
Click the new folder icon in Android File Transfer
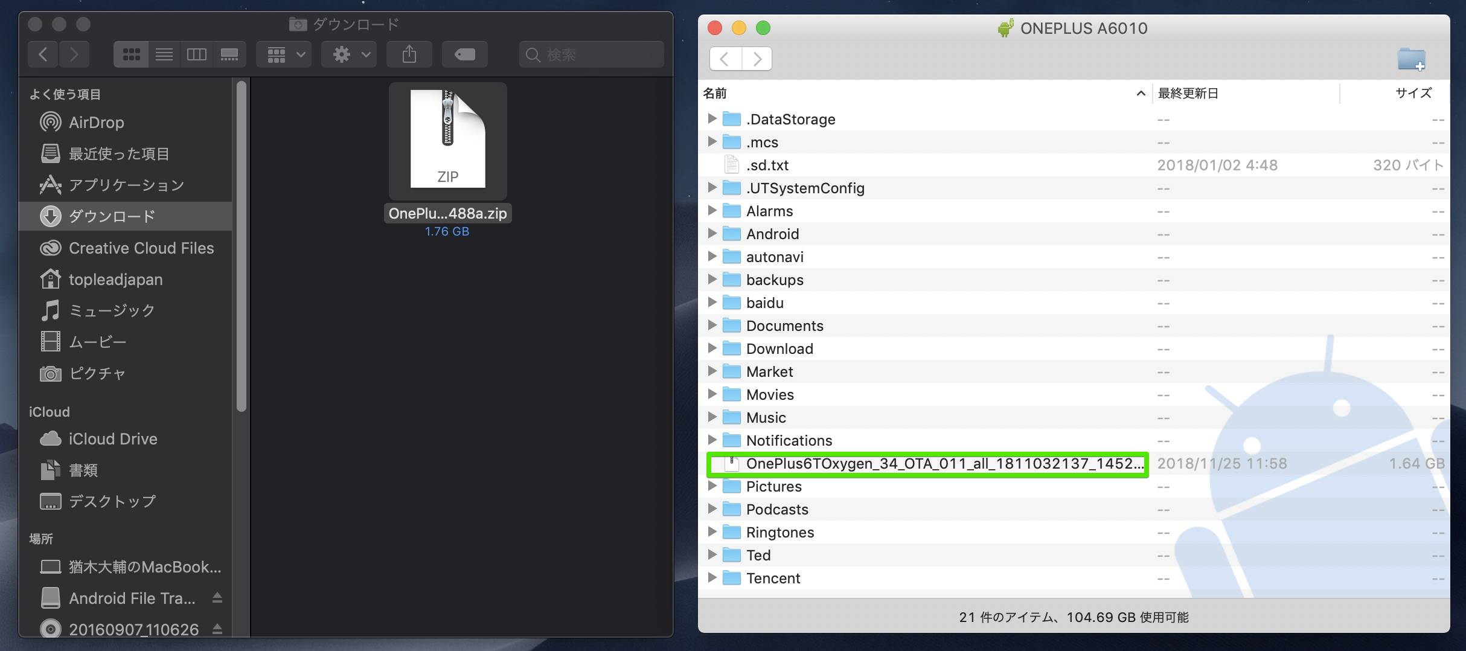[1411, 59]
